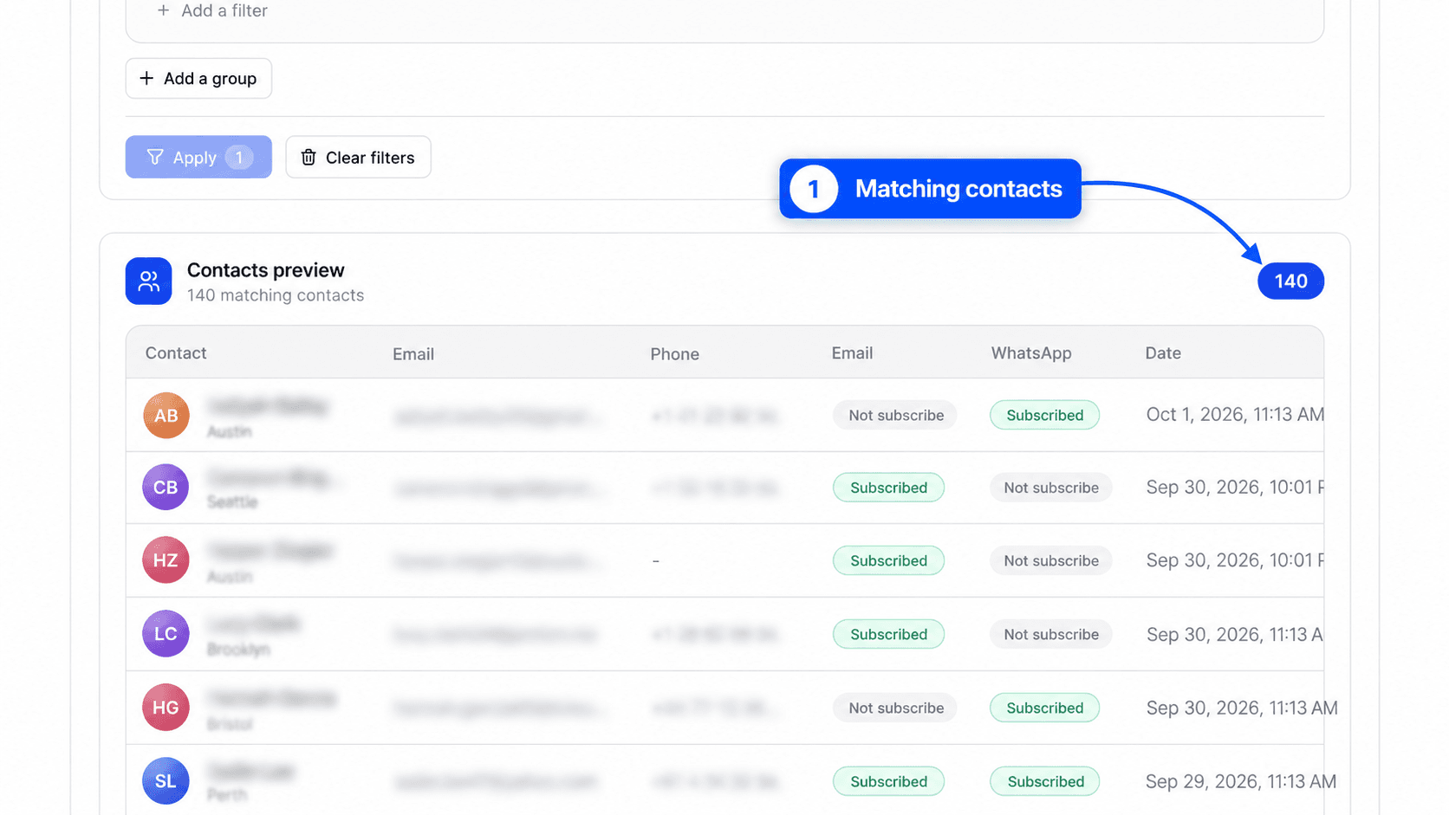This screenshot has height=815, width=1449.
Task: Apply the filters
Action: click(x=198, y=157)
